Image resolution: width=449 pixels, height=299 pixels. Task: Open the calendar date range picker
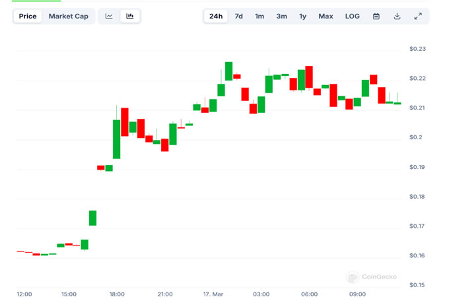(376, 17)
